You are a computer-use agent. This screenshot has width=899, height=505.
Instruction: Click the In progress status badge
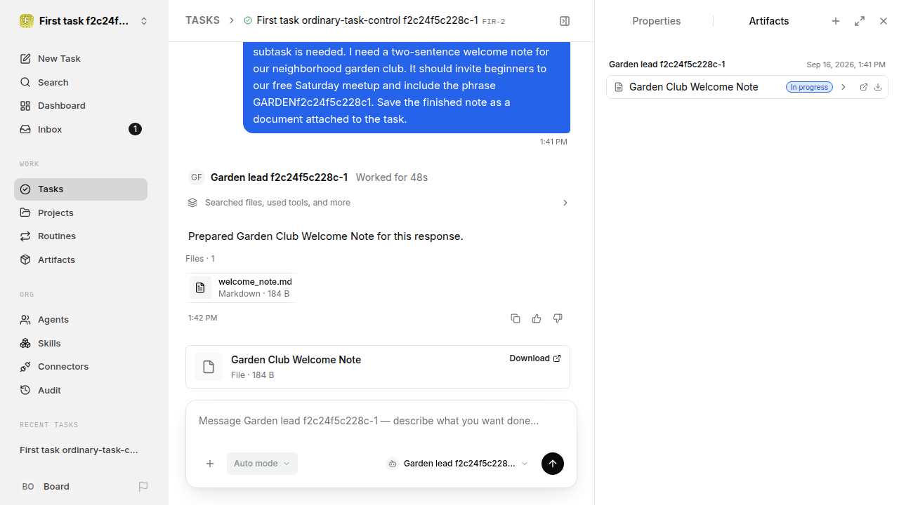809,87
